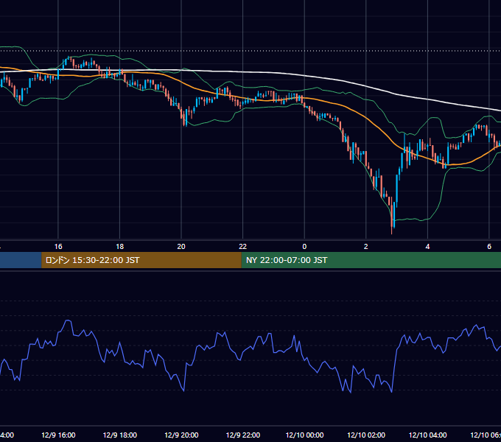Screen dimensions: 501x442
Task: Click the London session bar 15:30-22:00 JST
Action: (141, 260)
